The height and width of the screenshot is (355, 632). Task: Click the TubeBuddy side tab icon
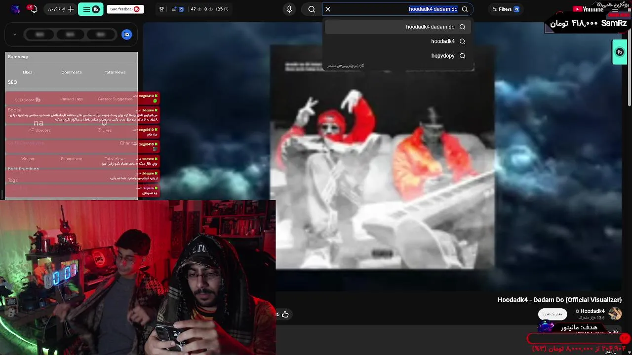pos(620,52)
